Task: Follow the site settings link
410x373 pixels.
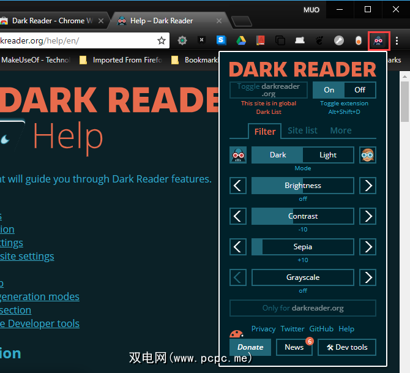Action: (x=27, y=257)
